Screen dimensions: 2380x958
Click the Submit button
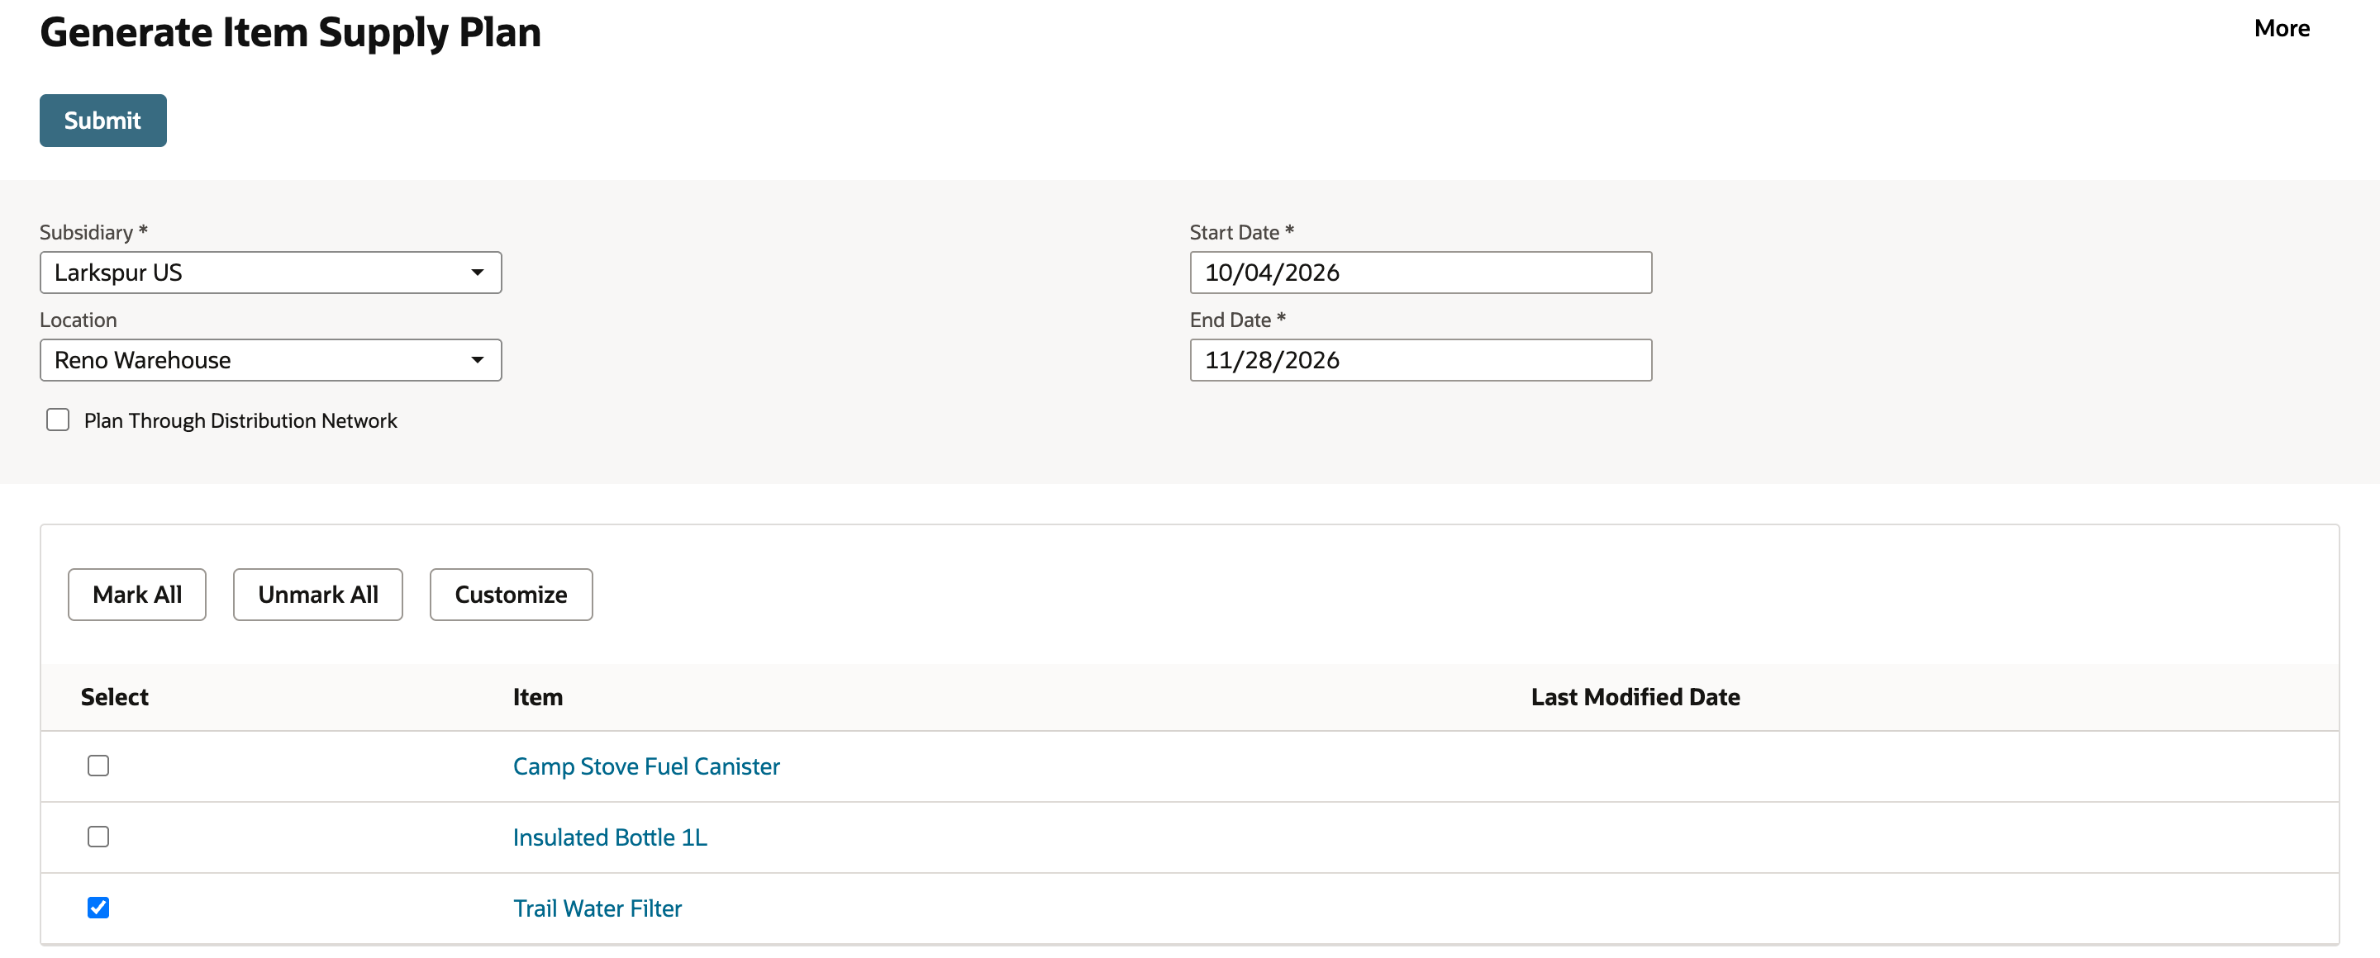[102, 120]
